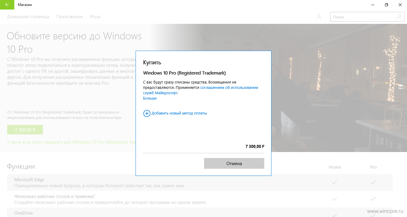
Task: Click the Больше link
Action: (x=150, y=98)
